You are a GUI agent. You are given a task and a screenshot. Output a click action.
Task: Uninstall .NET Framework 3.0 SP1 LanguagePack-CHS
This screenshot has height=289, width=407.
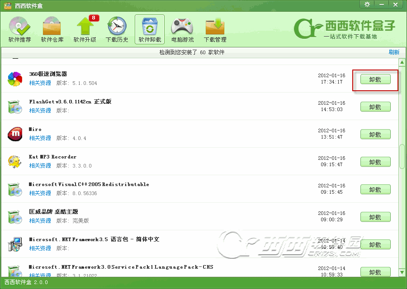375,272
